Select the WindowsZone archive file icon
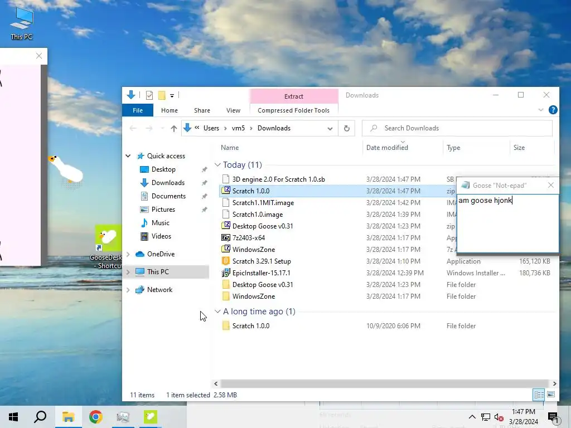This screenshot has height=428, width=571. [226, 249]
